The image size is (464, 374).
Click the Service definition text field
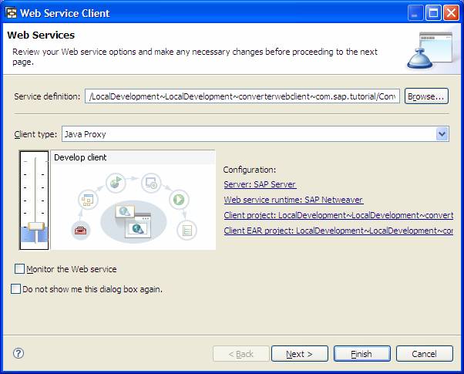(x=242, y=96)
